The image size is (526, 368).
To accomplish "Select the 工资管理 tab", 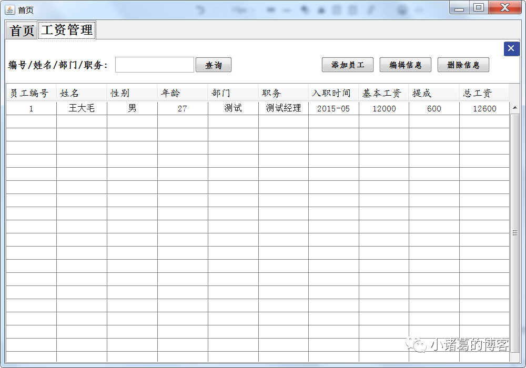I will tap(67, 30).
